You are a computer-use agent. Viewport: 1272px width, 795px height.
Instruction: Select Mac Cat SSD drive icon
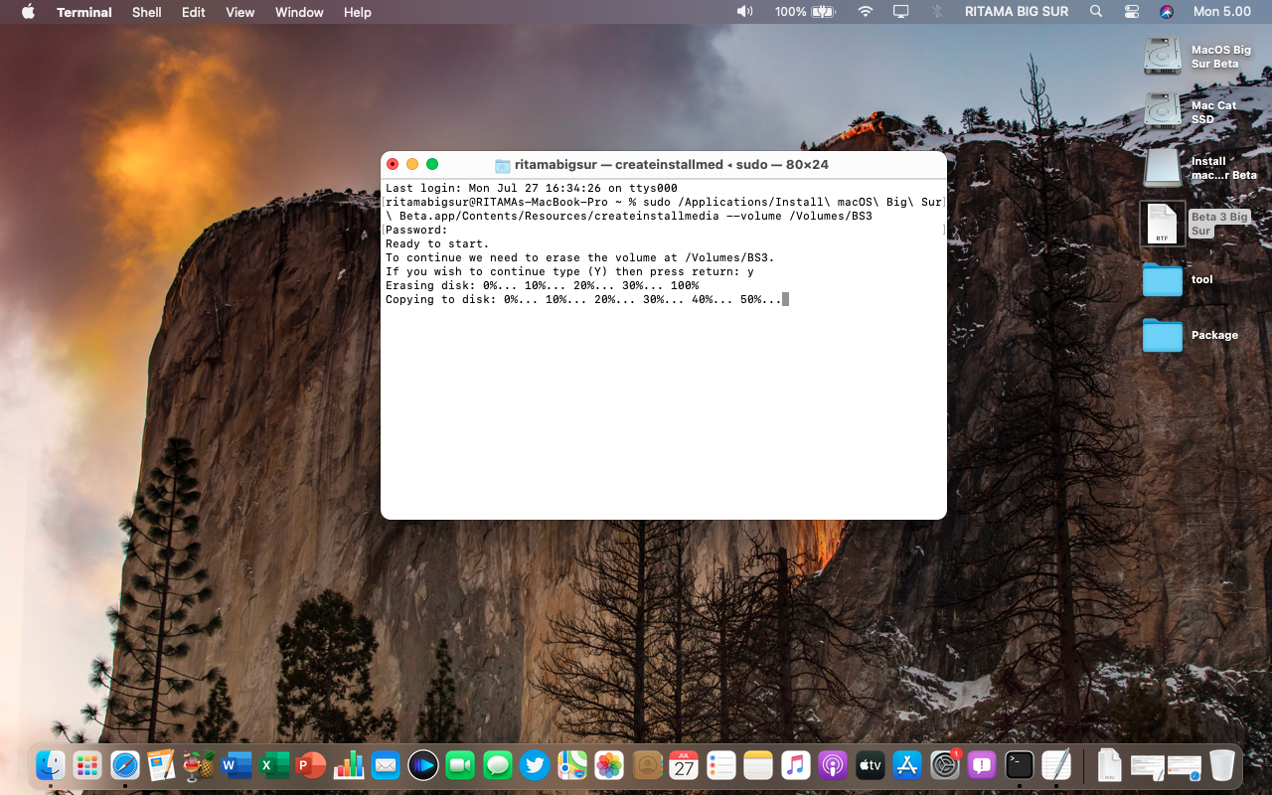pos(1163,111)
